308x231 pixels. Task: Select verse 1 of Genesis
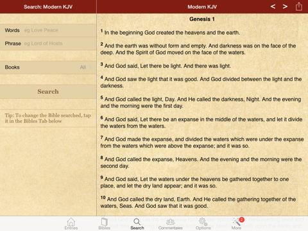click(170, 33)
